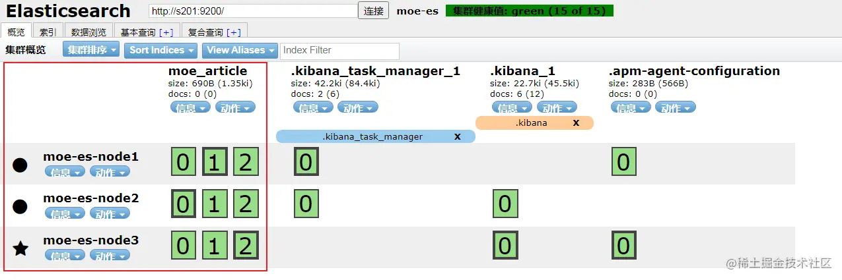Expand 信息 menu for moe-es-node2

point(65,213)
